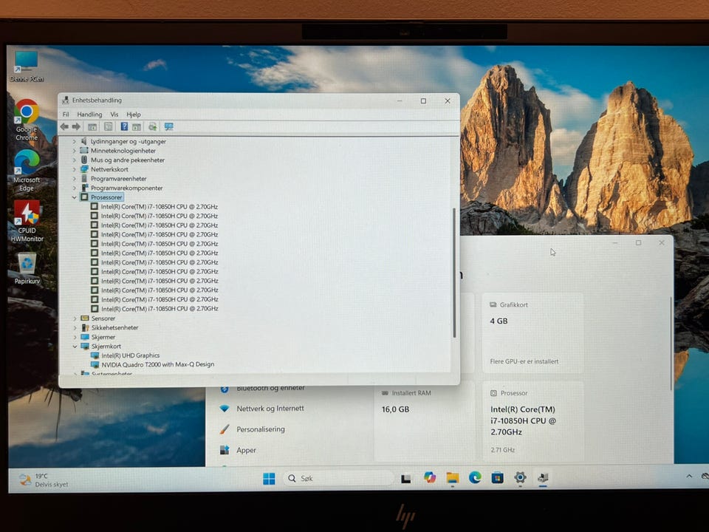Select the Skjermkort label
The width and height of the screenshot is (709, 532).
[x=106, y=347]
